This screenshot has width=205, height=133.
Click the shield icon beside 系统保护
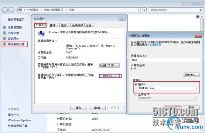coord(4,38)
